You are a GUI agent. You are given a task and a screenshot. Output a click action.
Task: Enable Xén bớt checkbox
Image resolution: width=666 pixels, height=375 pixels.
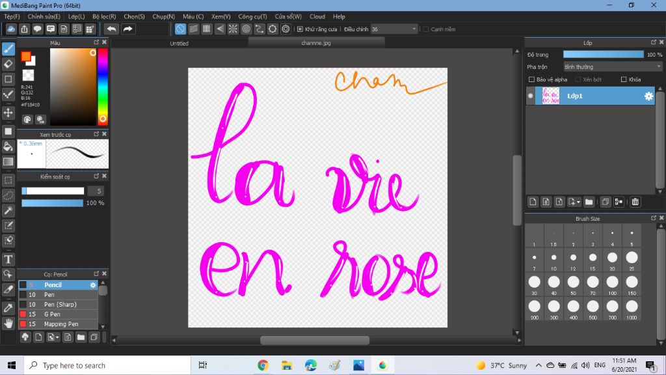point(578,79)
